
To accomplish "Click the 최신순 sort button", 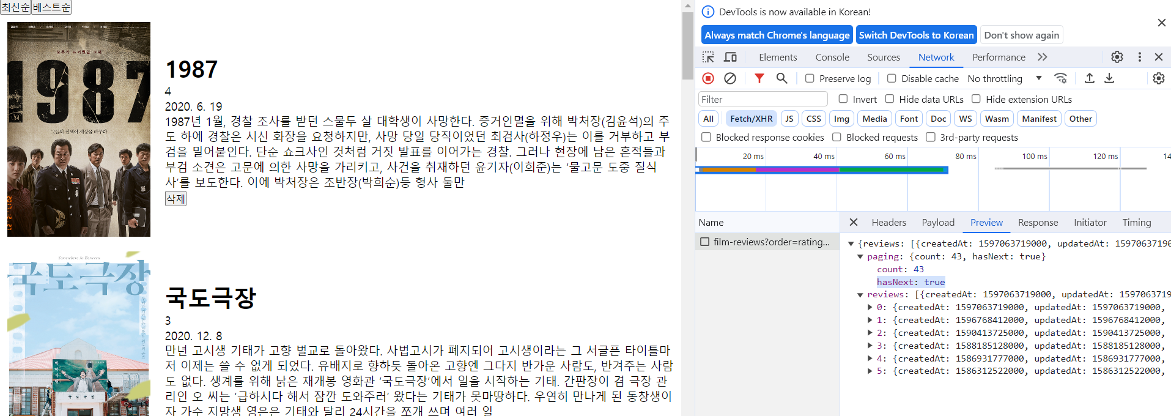I will (x=16, y=7).
